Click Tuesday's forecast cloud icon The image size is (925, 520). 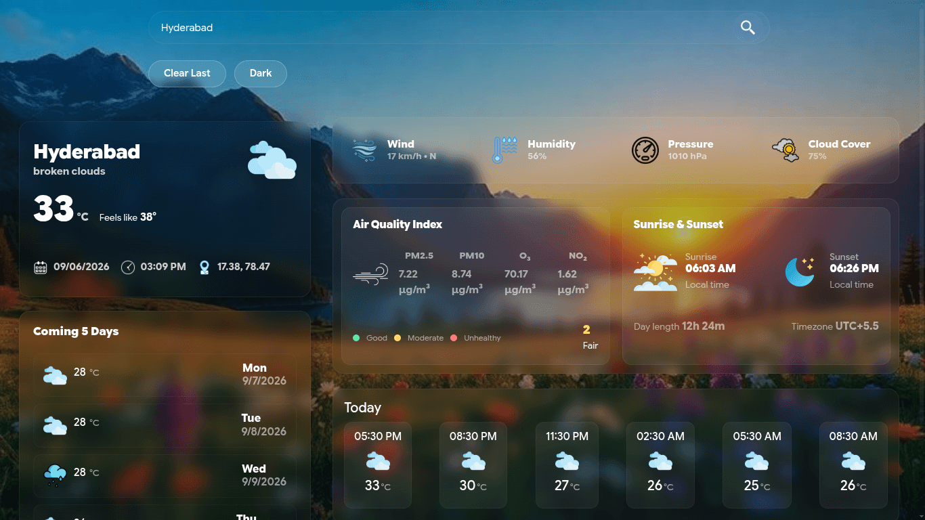coord(55,425)
